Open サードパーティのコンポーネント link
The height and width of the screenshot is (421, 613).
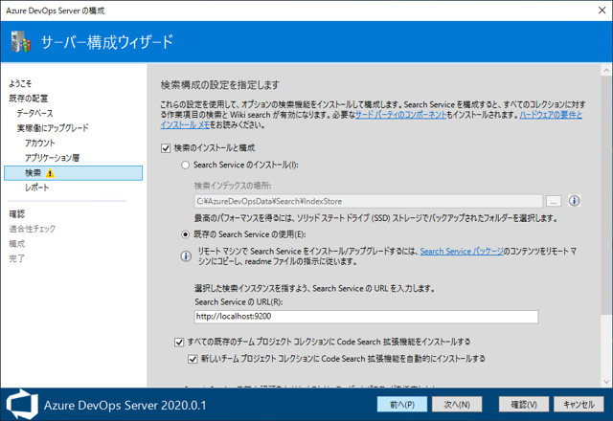400,115
